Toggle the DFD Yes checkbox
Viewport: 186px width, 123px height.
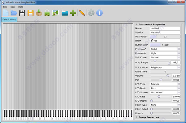pos(152,41)
